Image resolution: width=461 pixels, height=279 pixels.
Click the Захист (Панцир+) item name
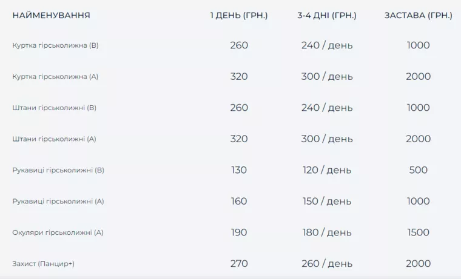click(x=43, y=264)
